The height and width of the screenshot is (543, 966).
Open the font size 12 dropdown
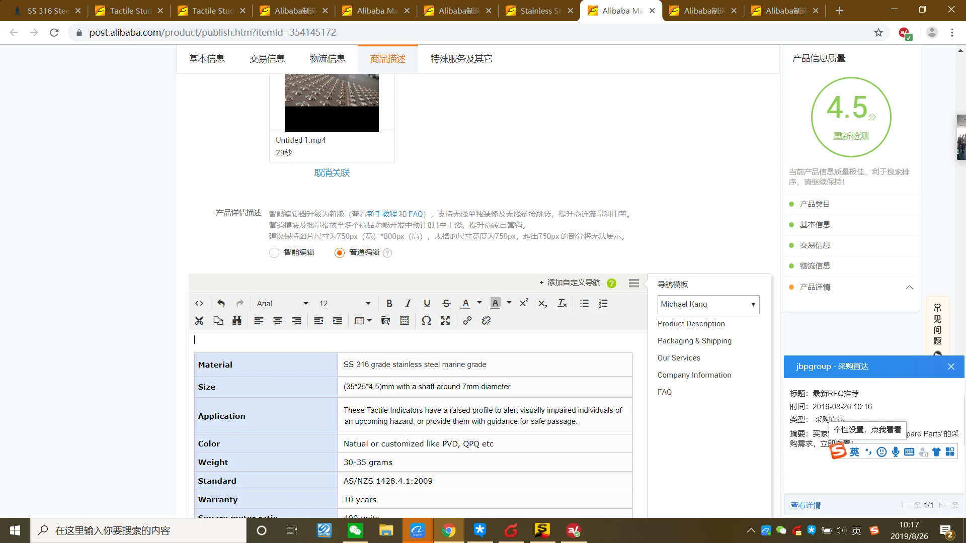point(345,303)
